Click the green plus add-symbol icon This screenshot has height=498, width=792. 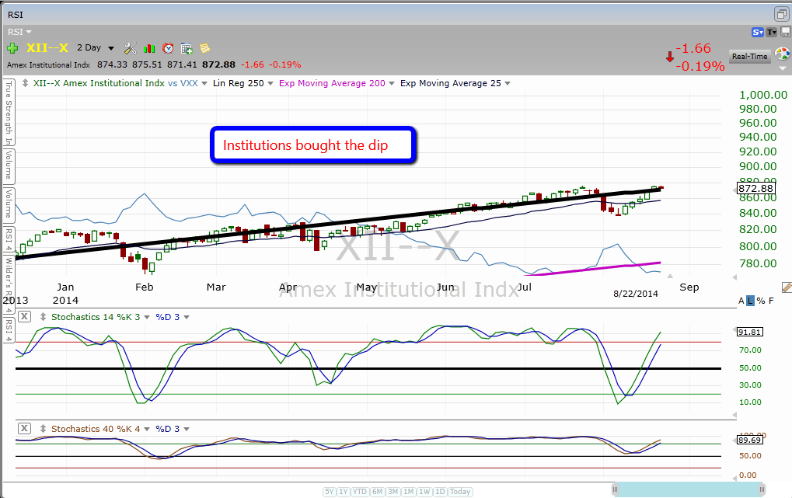tap(13, 48)
